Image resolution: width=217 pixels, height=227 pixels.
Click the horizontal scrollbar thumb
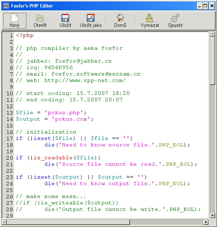[x=68, y=222]
